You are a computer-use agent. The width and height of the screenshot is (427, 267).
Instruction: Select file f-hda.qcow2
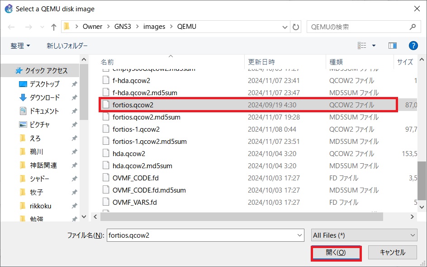tap(131, 81)
